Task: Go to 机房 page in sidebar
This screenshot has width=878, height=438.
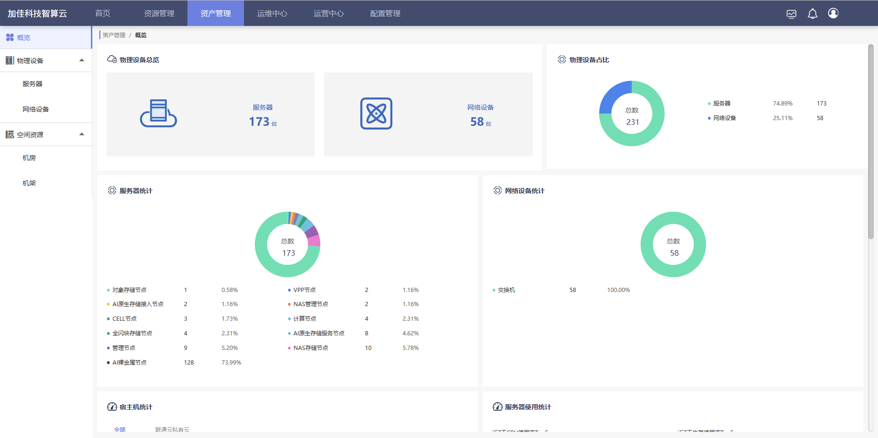Action: point(29,158)
